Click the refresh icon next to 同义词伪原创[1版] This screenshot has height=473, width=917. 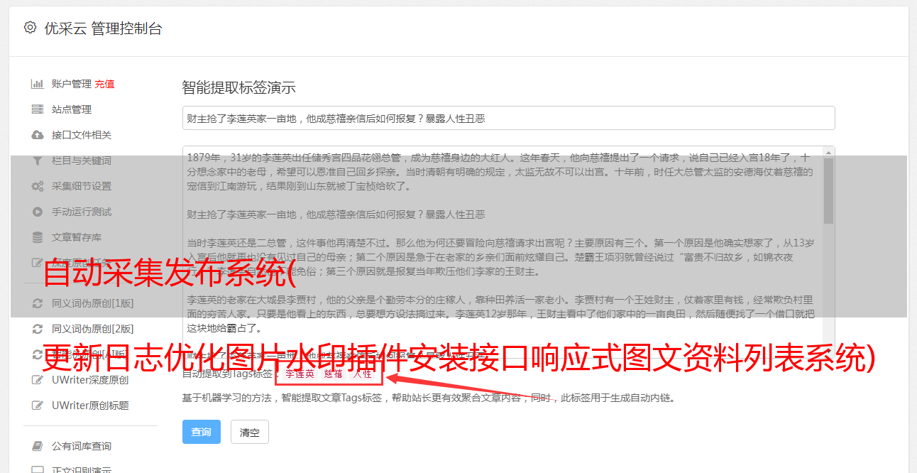pyautogui.click(x=38, y=303)
